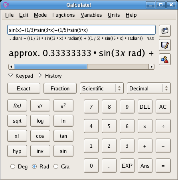Click digit 4 on keypad
This screenshot has width=178, height=180.
(x=91, y=126)
